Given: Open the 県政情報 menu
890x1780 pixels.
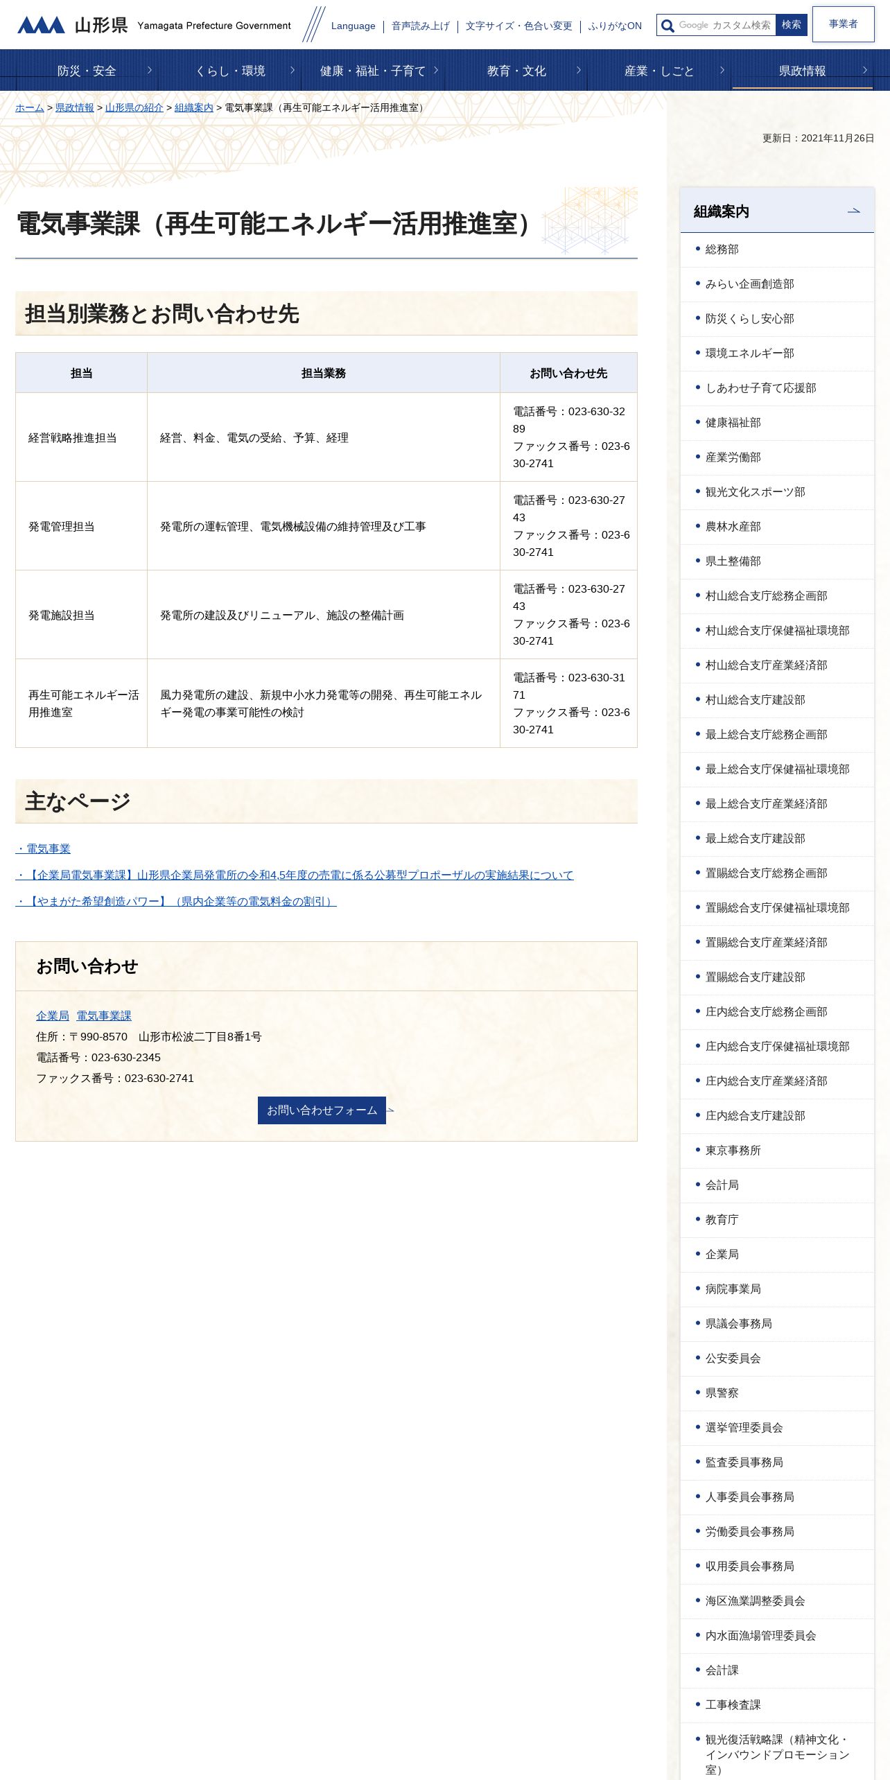Looking at the screenshot, I should pyautogui.click(x=802, y=71).
